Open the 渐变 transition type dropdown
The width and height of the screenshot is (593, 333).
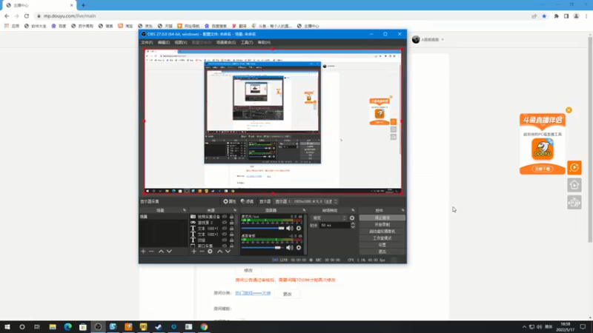click(x=328, y=218)
